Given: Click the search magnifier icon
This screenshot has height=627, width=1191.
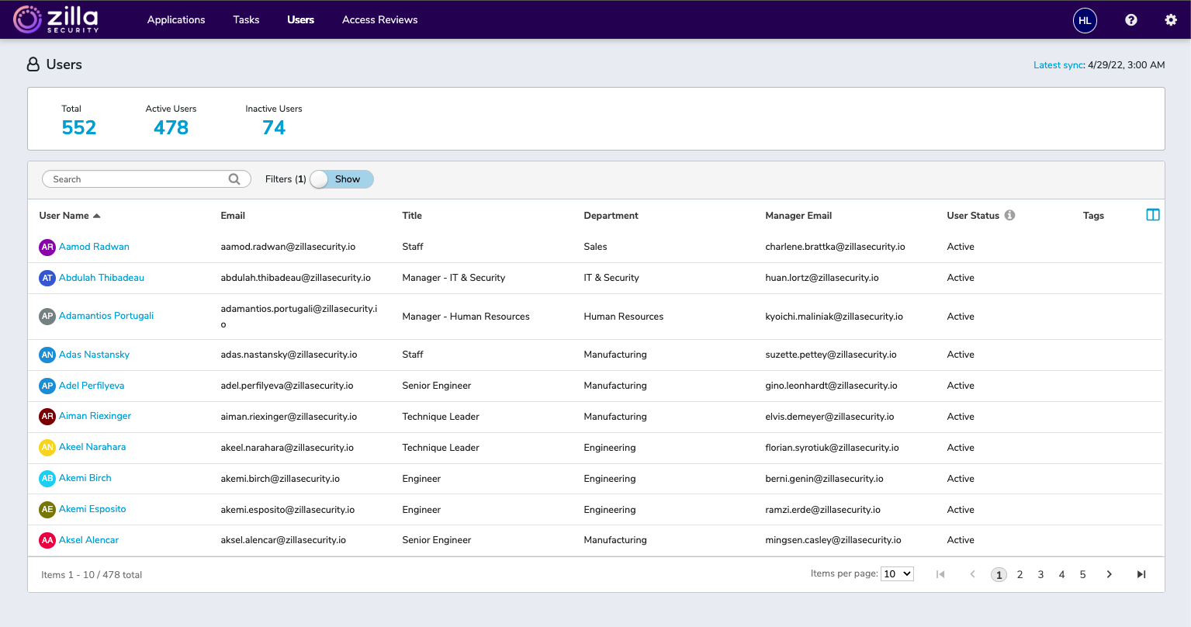Looking at the screenshot, I should [x=234, y=178].
